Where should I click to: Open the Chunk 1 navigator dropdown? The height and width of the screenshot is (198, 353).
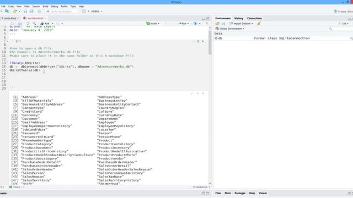(x=17, y=187)
